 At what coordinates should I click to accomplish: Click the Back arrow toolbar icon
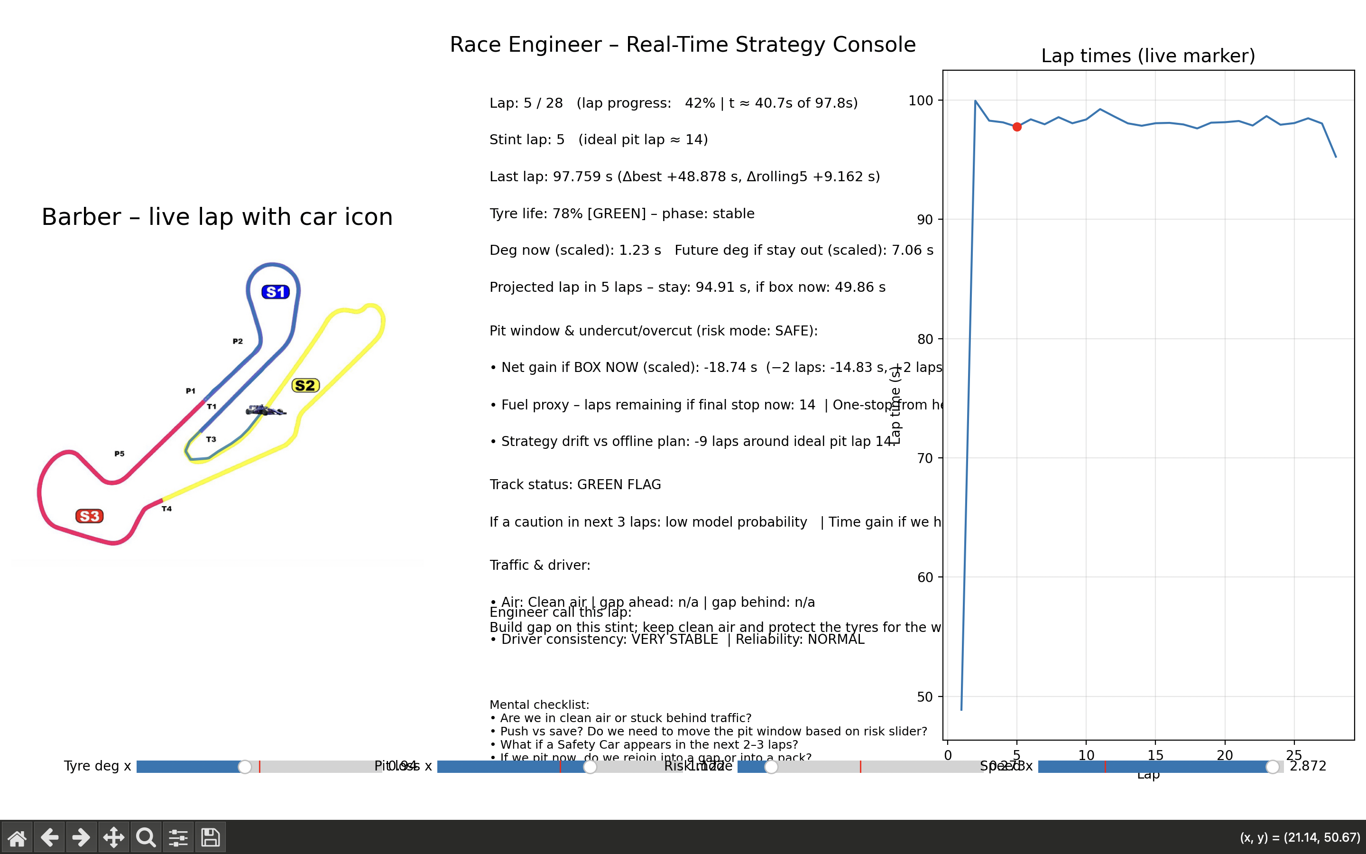(x=49, y=837)
